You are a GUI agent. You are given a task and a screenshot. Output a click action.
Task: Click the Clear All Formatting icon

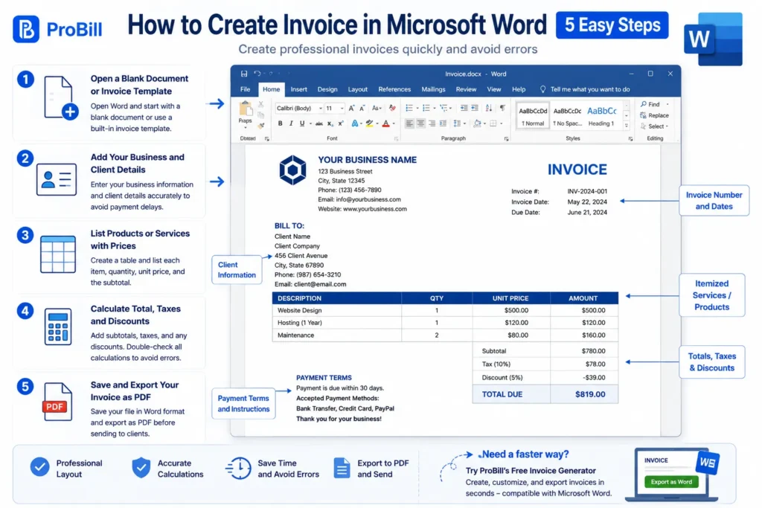point(392,108)
